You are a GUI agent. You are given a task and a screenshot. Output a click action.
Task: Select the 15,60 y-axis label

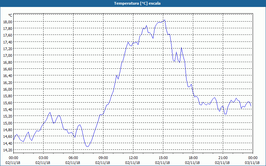(x=8, y=103)
